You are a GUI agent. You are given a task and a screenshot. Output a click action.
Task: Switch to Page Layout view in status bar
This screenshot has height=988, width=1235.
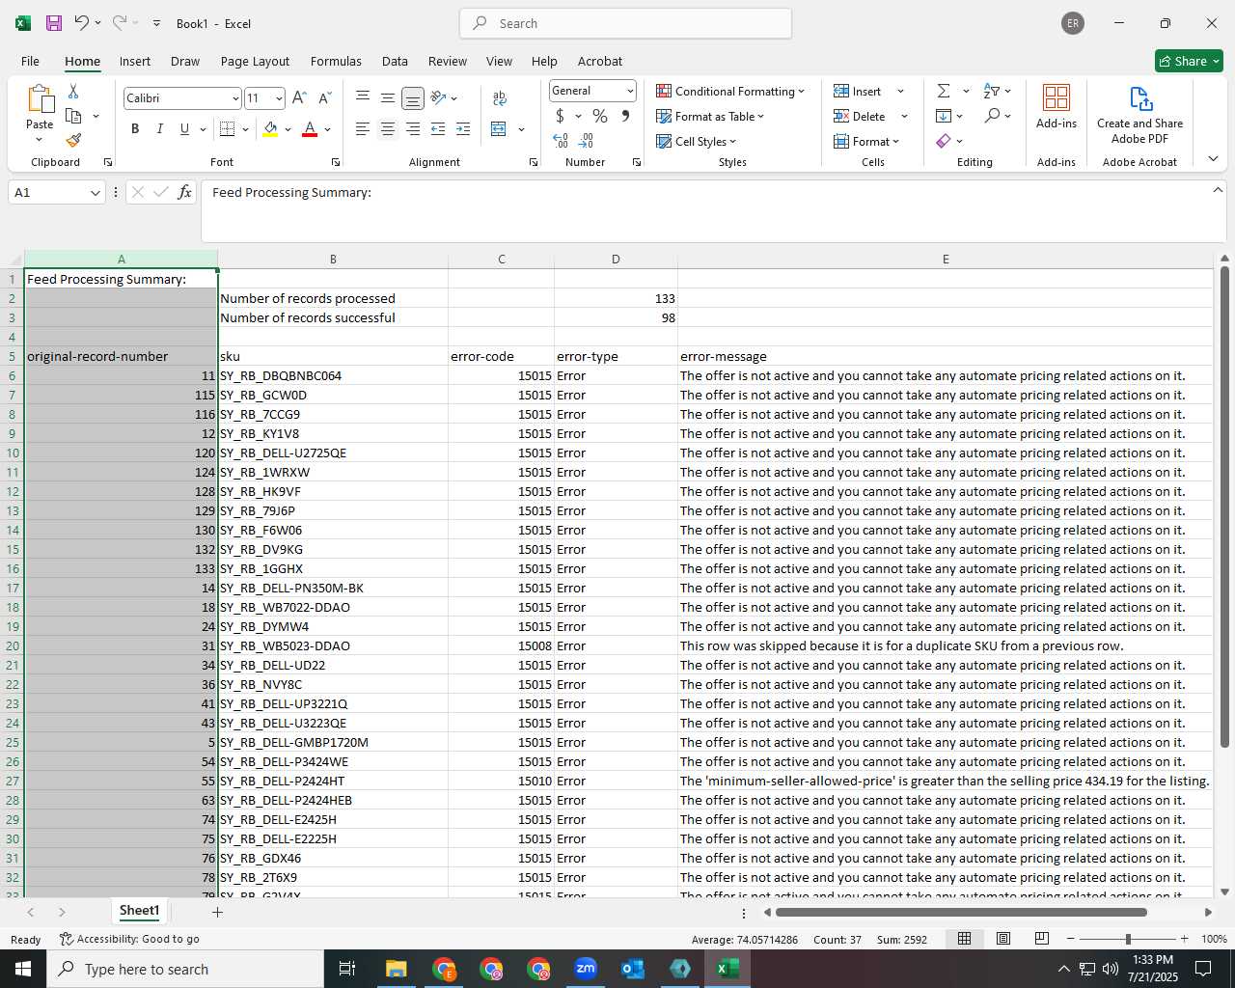pos(1003,939)
